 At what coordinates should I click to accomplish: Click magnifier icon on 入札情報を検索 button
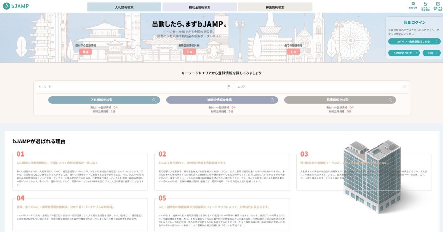pyautogui.click(x=154, y=100)
